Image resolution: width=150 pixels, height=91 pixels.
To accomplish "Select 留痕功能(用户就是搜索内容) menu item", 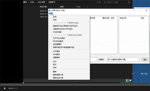I will click(x=63, y=47).
